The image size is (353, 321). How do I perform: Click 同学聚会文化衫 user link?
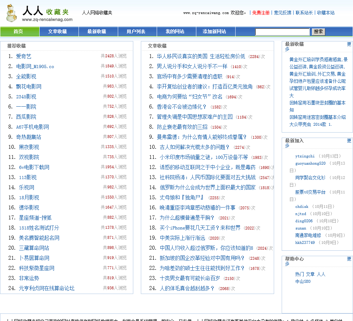[310, 178]
